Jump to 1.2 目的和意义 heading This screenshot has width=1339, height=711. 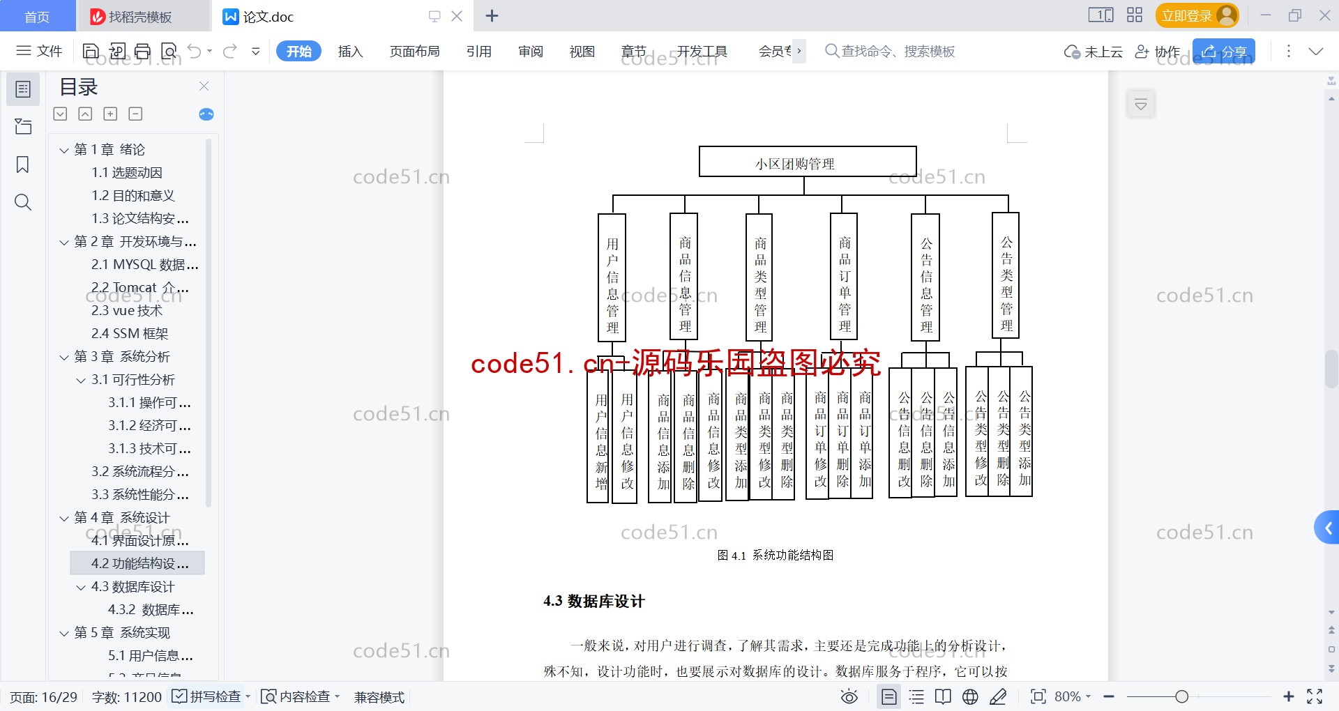[133, 196]
